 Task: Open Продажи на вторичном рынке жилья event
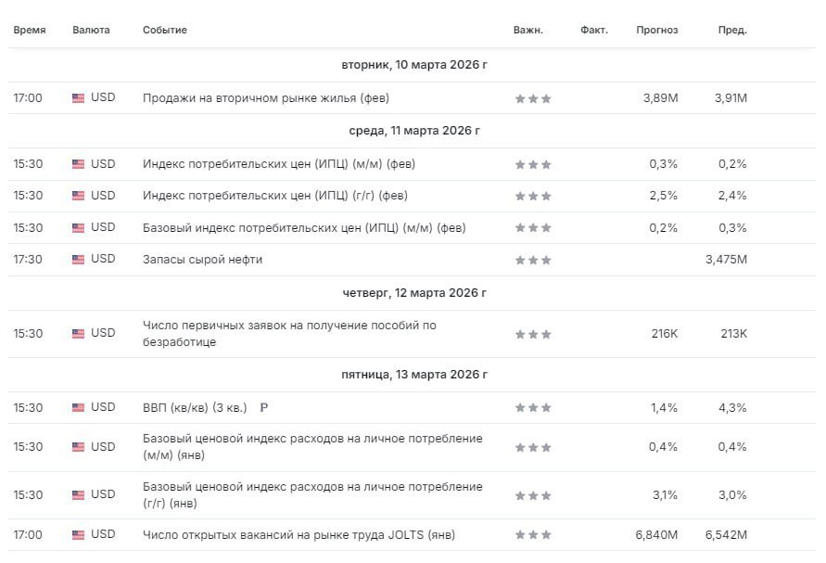[x=265, y=98]
